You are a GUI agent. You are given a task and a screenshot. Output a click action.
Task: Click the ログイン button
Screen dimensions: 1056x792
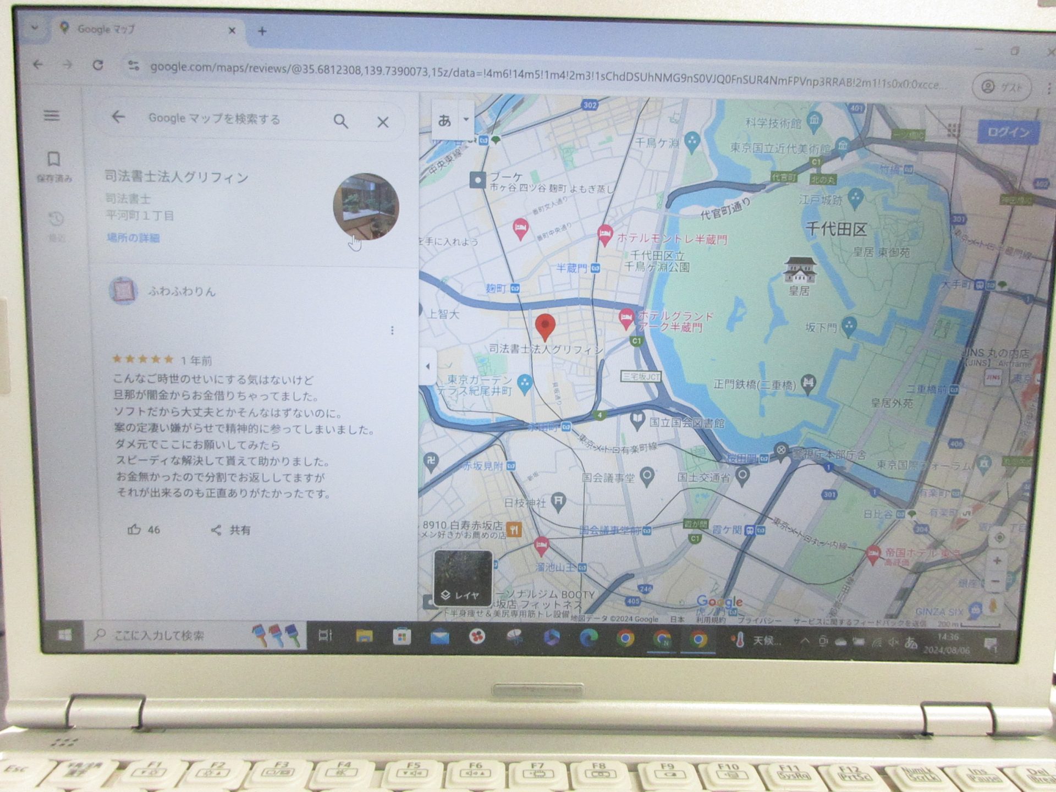click(x=1009, y=133)
